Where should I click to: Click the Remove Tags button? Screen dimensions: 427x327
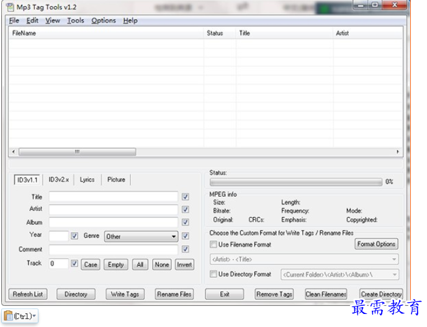click(274, 294)
